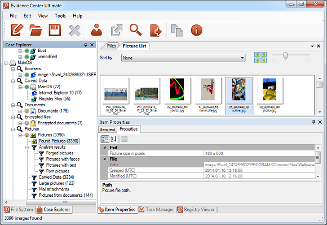Image resolution: width=327 pixels, height=225 pixels.
Task: Select the Forged pictures filter
Action: 60,153
